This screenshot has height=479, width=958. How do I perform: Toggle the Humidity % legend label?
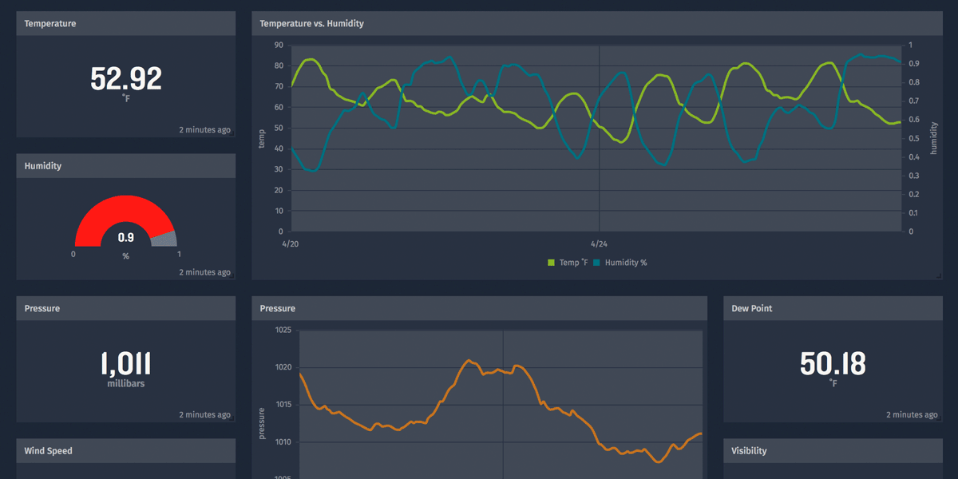[626, 263]
